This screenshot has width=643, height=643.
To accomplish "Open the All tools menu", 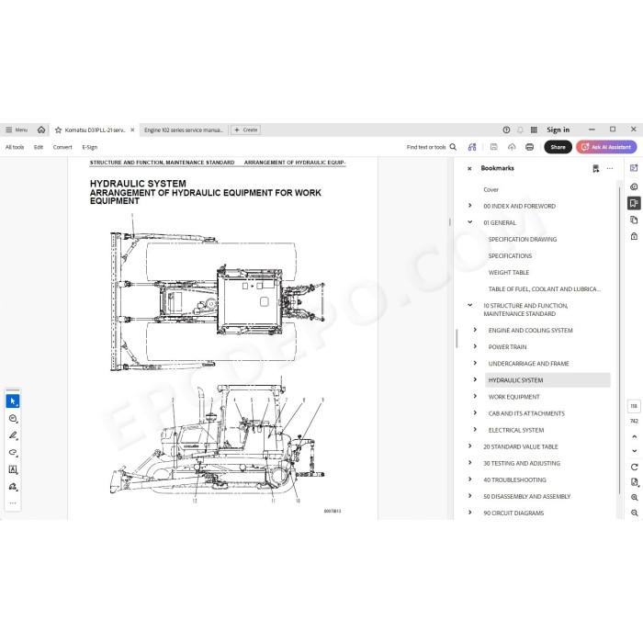I will (x=15, y=147).
